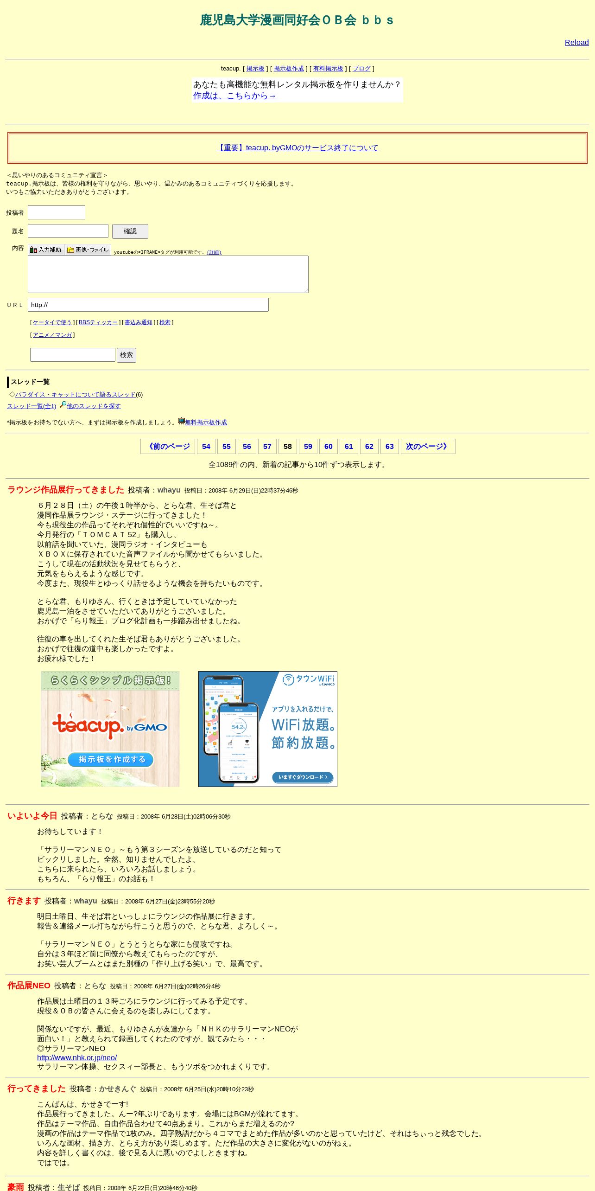Click post title 行ってきました
Viewport: 595px width, 1191px height.
(x=37, y=1089)
